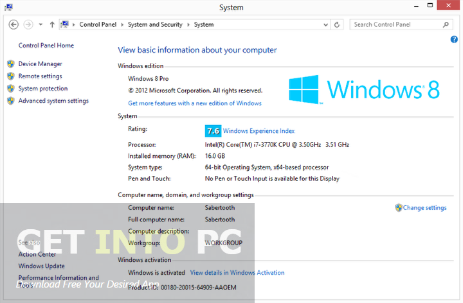Open Get more features with new edition link
This screenshot has width=463, height=303.
pos(195,103)
